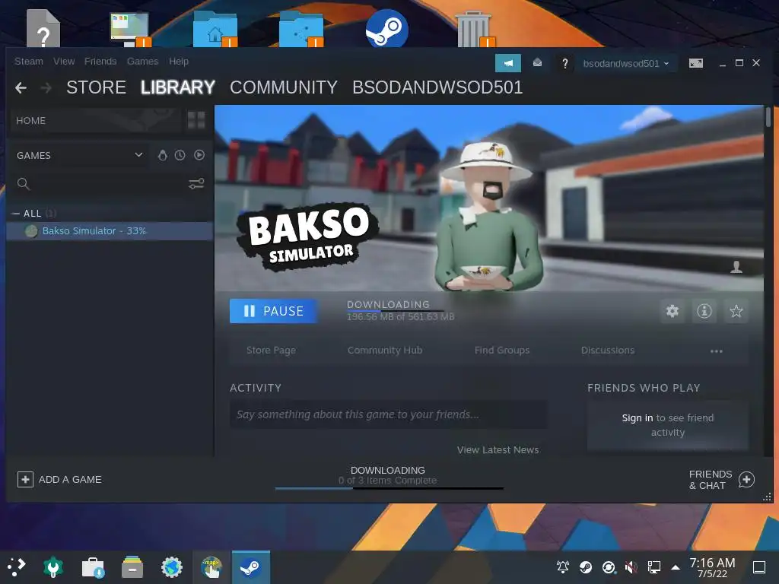Open the Games menu

(142, 61)
